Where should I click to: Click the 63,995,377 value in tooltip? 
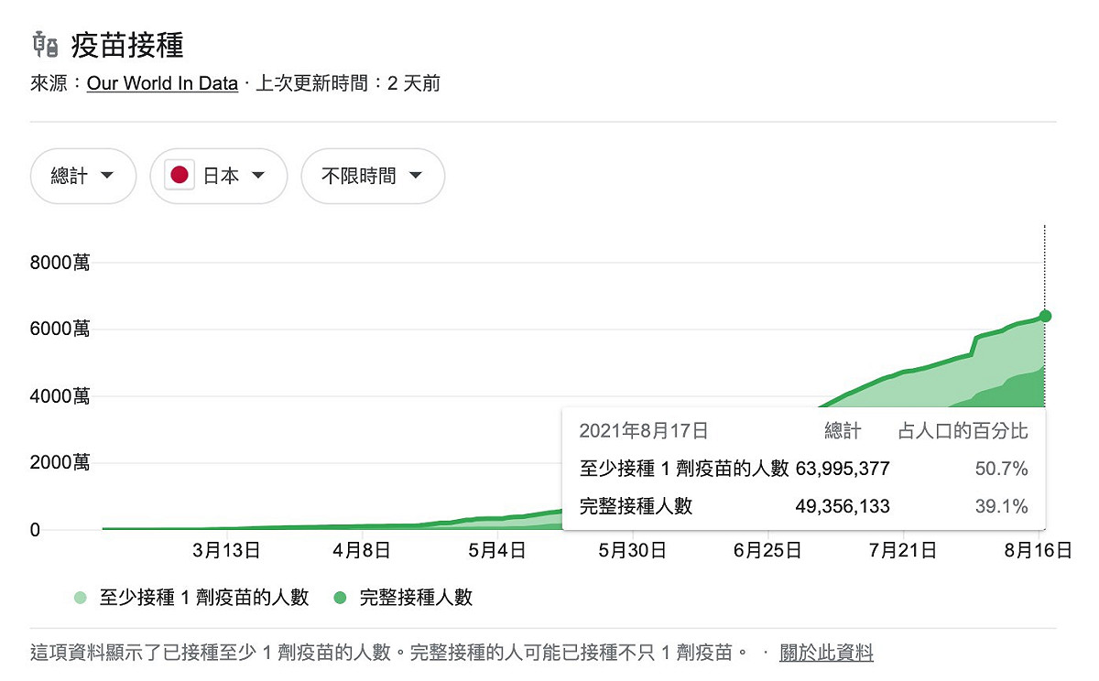tap(843, 469)
